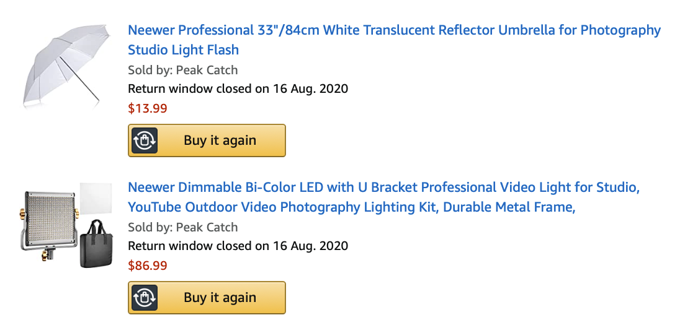Click the umbrella's Return window closed notice
685x328 pixels.
click(x=238, y=89)
